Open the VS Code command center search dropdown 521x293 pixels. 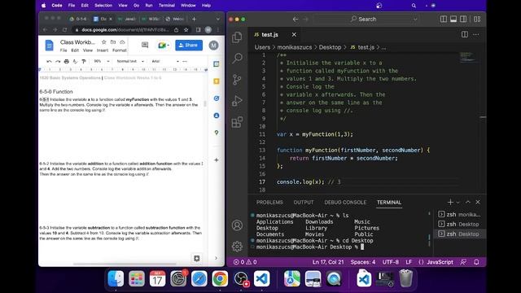[415, 19]
